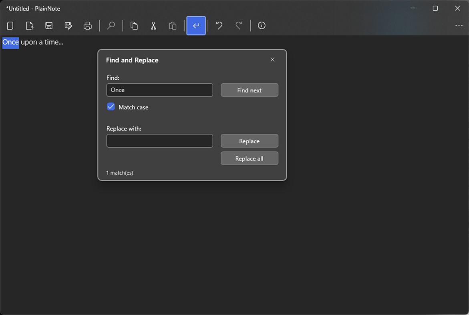Copy the selected text

point(134,26)
